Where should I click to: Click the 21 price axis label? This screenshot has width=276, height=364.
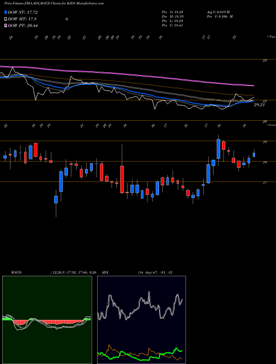(264, 101)
